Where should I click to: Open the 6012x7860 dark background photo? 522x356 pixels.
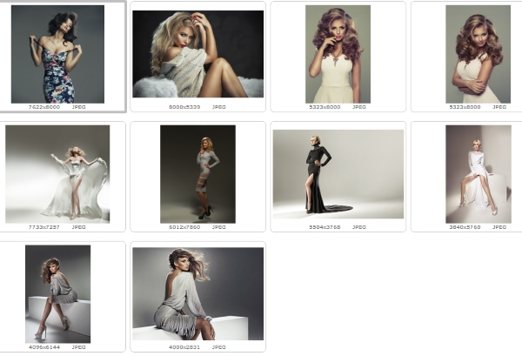197,174
